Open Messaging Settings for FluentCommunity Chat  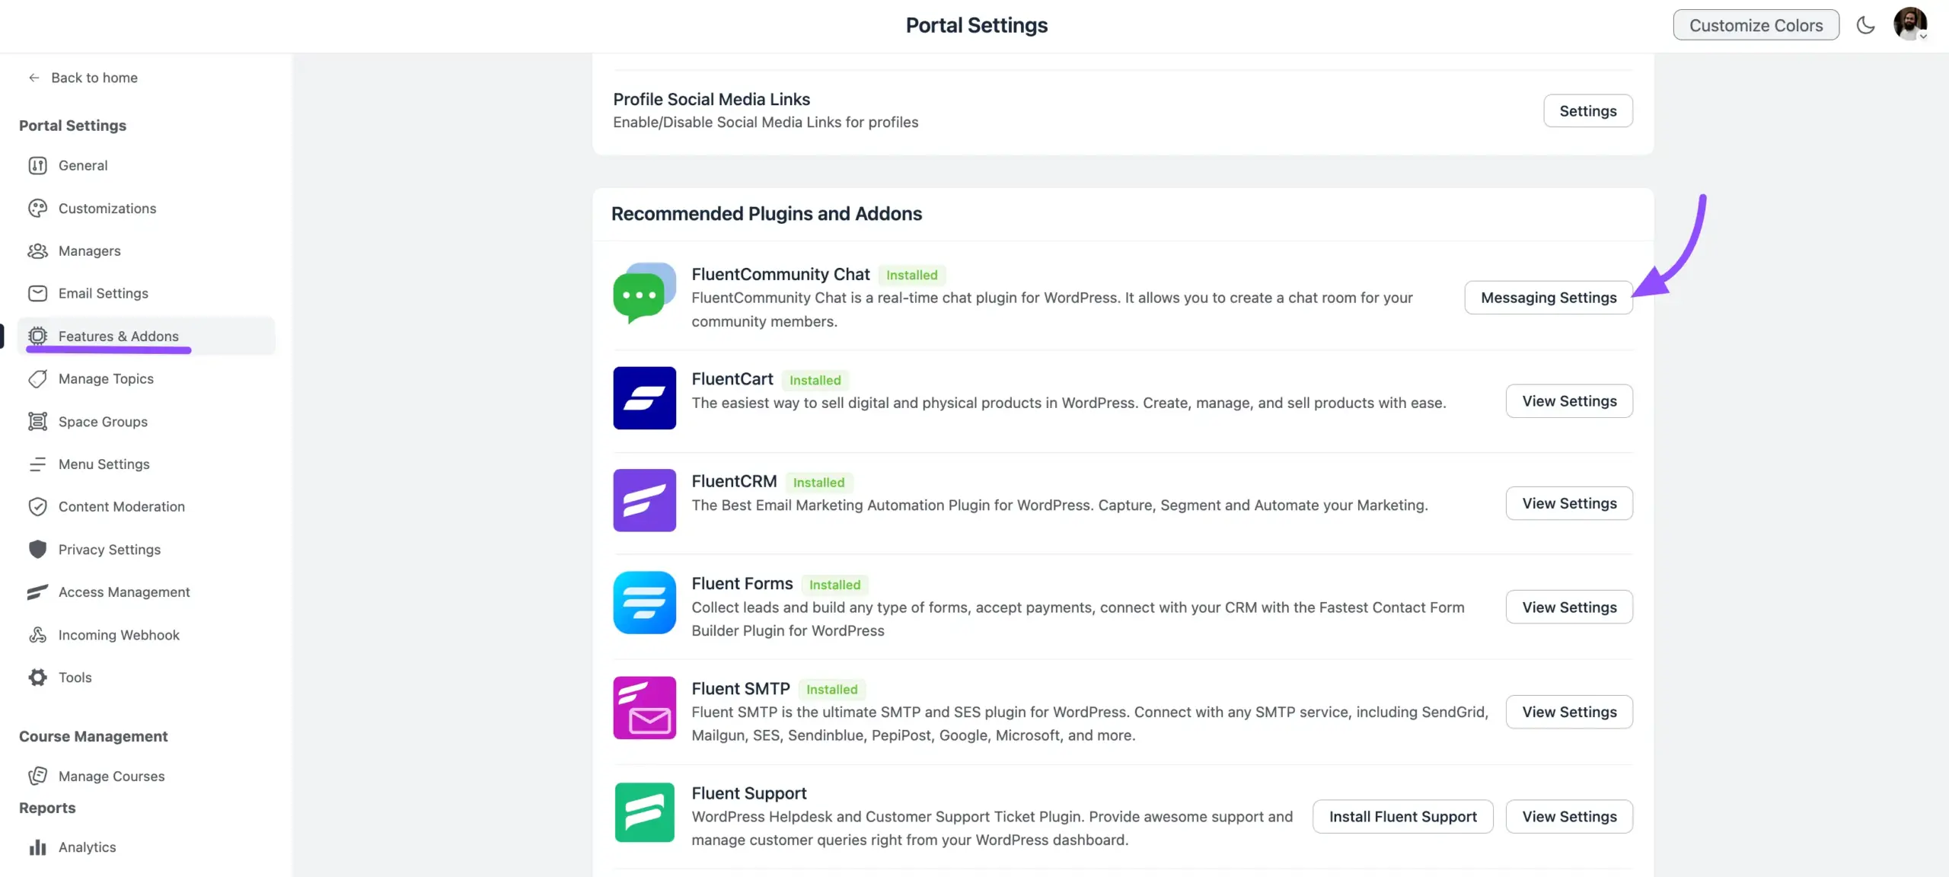pyautogui.click(x=1548, y=298)
